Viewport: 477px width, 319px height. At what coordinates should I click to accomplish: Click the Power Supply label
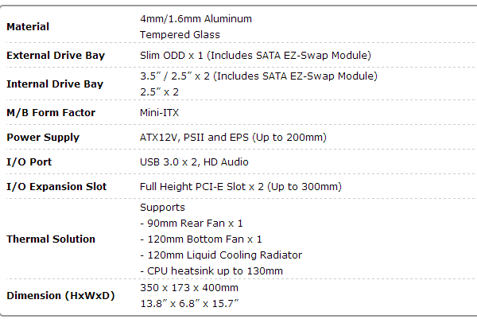[x=43, y=138]
